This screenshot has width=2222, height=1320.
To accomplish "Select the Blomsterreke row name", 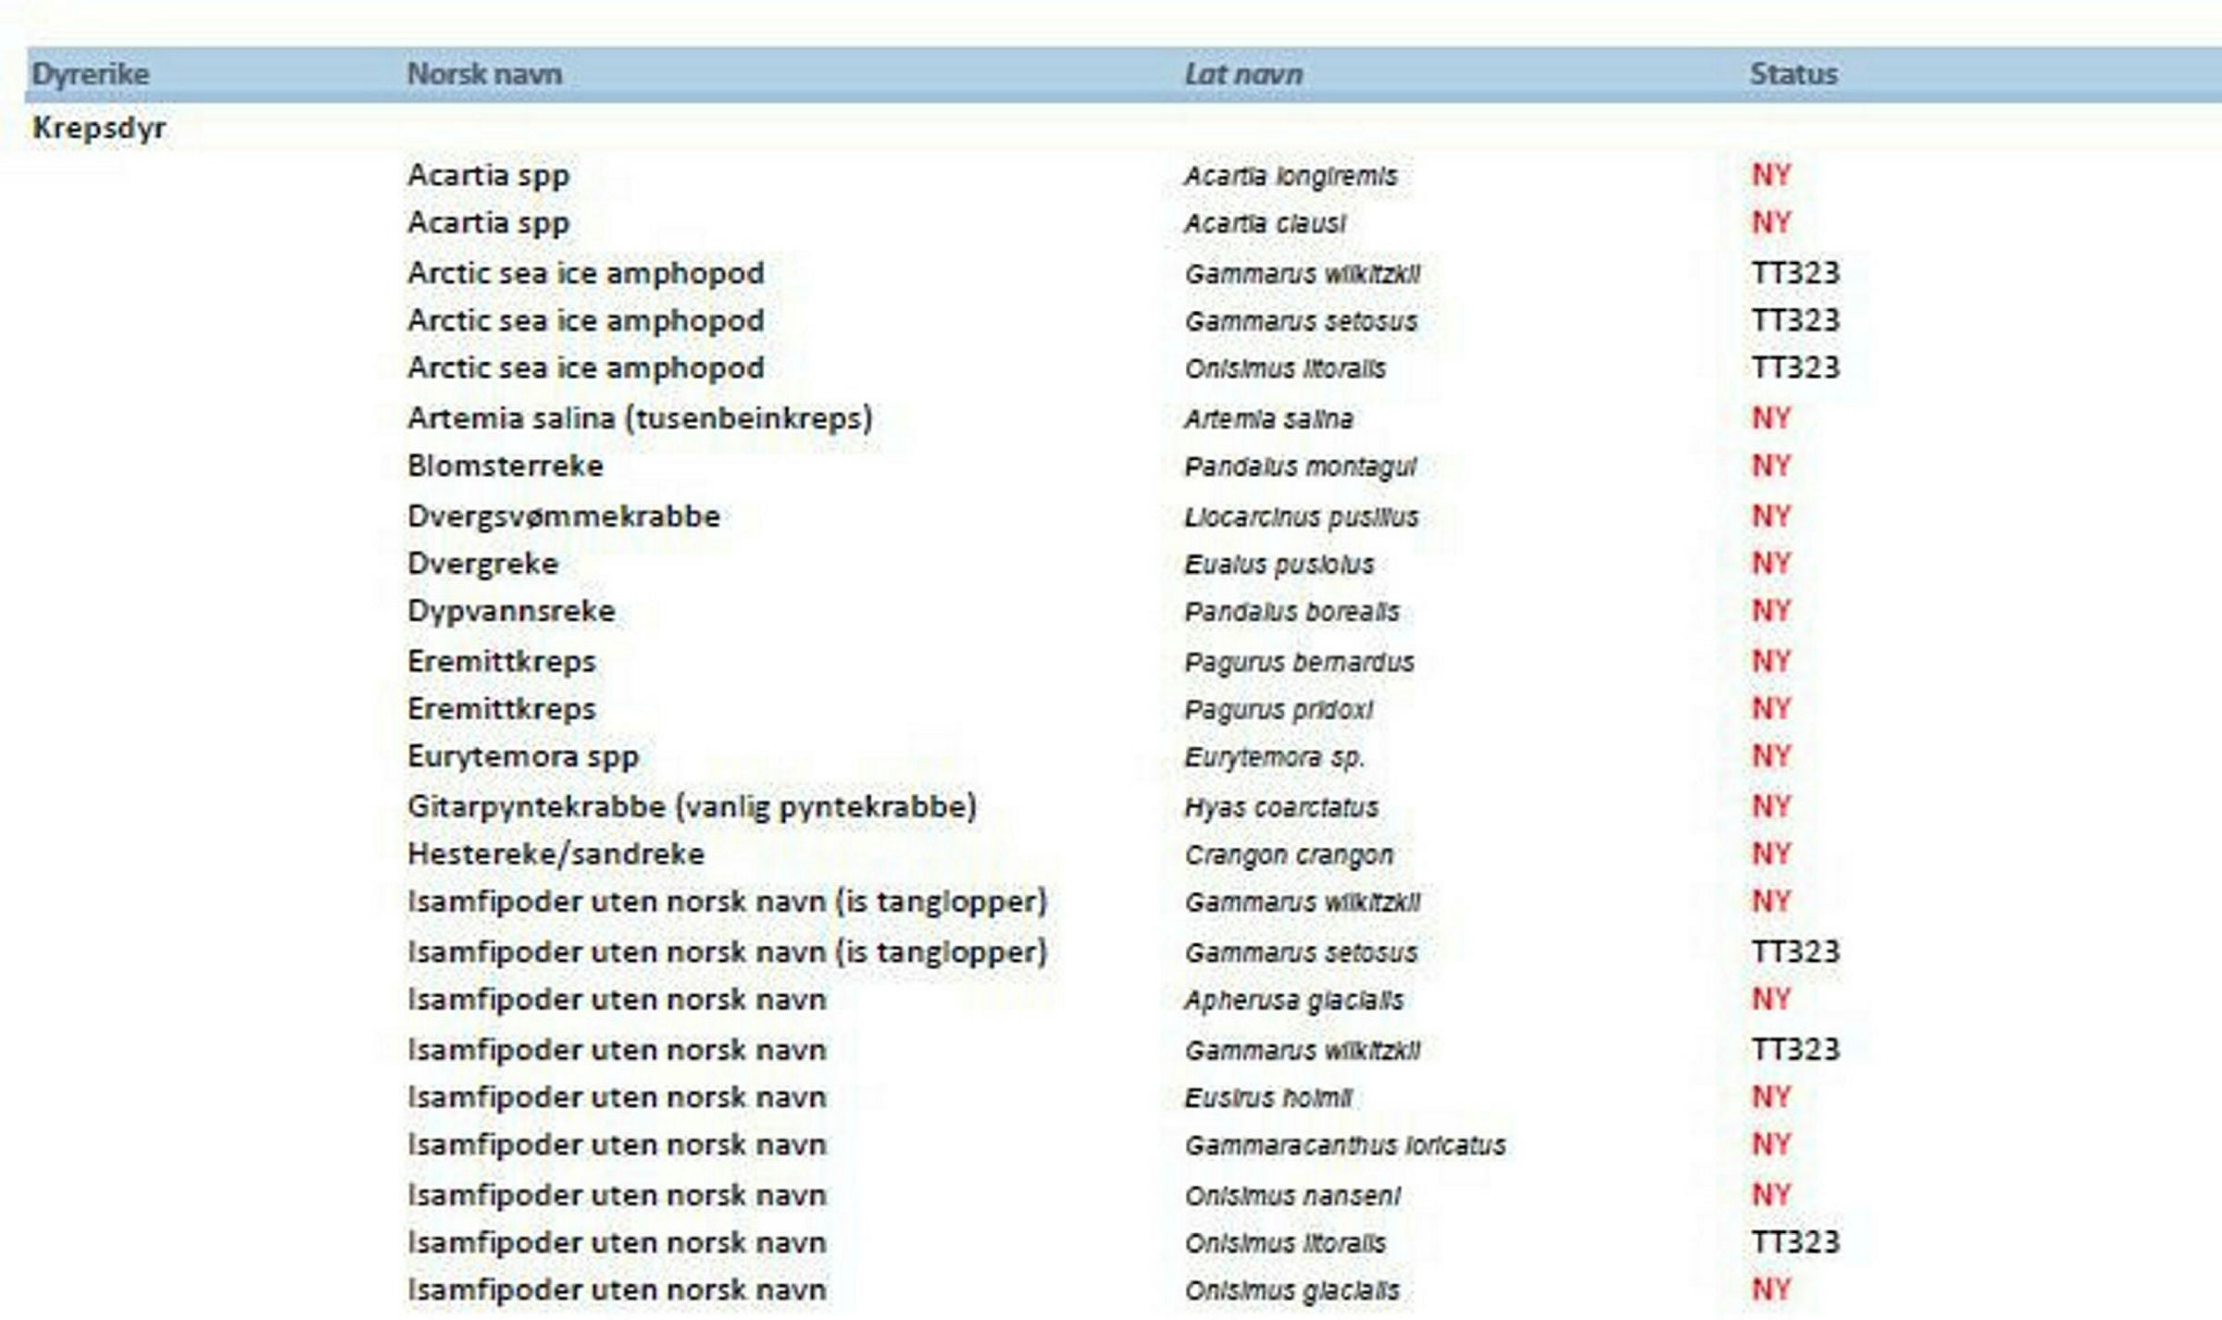I will tap(505, 466).
